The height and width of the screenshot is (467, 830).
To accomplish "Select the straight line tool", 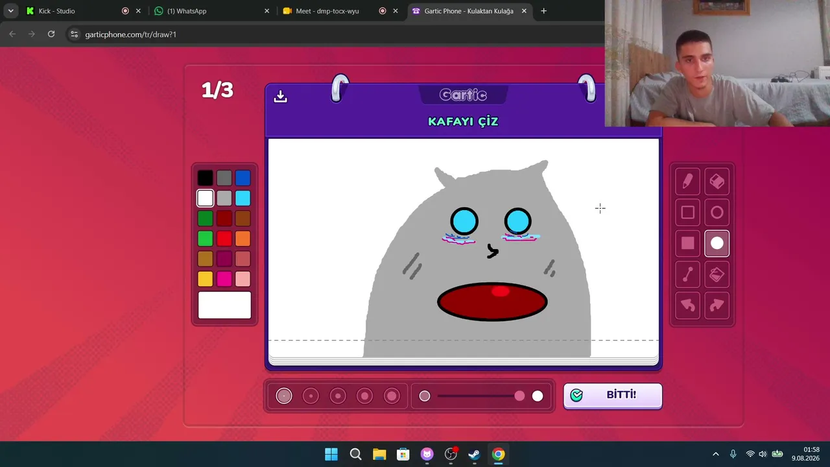I will 687,274.
